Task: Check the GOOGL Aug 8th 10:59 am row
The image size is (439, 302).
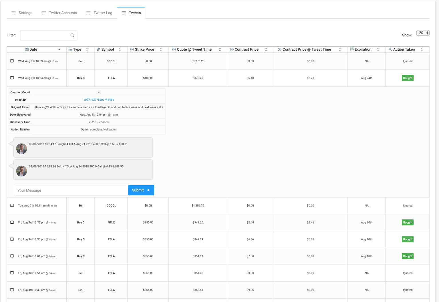Action: pyautogui.click(x=12, y=61)
